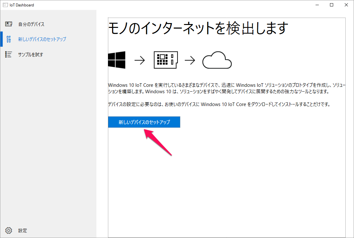Click the heading モノのインターネットを検出します
354x238 pixels.
tap(198, 28)
